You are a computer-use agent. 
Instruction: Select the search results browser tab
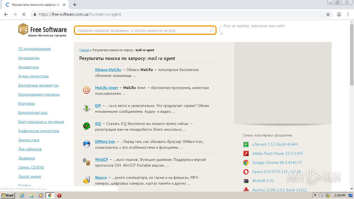[x=35, y=5]
